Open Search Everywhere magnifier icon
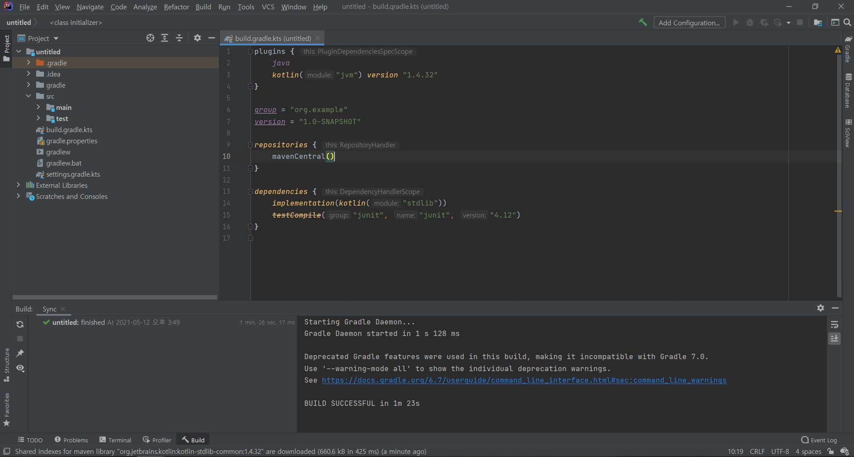Image resolution: width=854 pixels, height=457 pixels. (847, 22)
